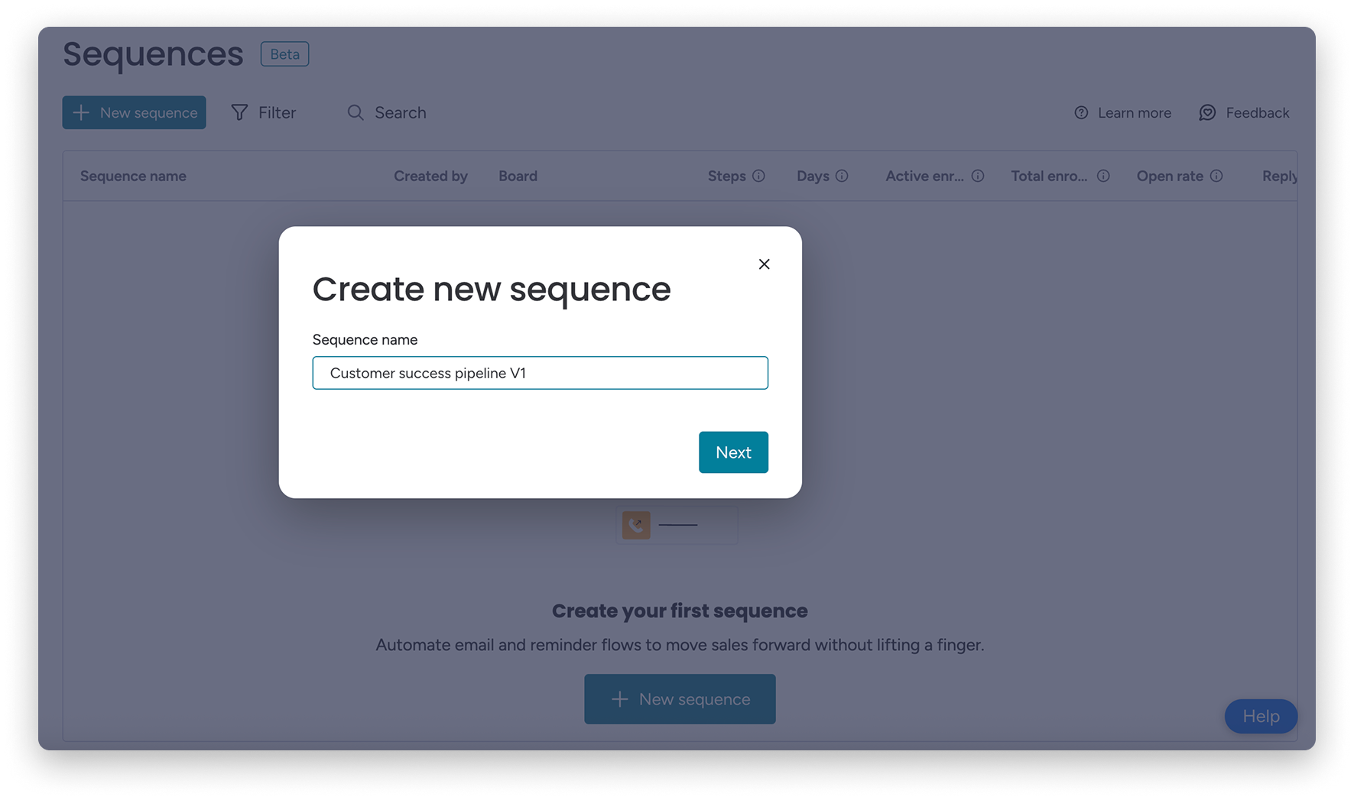Click the Board column header
Viewport: 1354px width, 800px height.
coord(518,176)
